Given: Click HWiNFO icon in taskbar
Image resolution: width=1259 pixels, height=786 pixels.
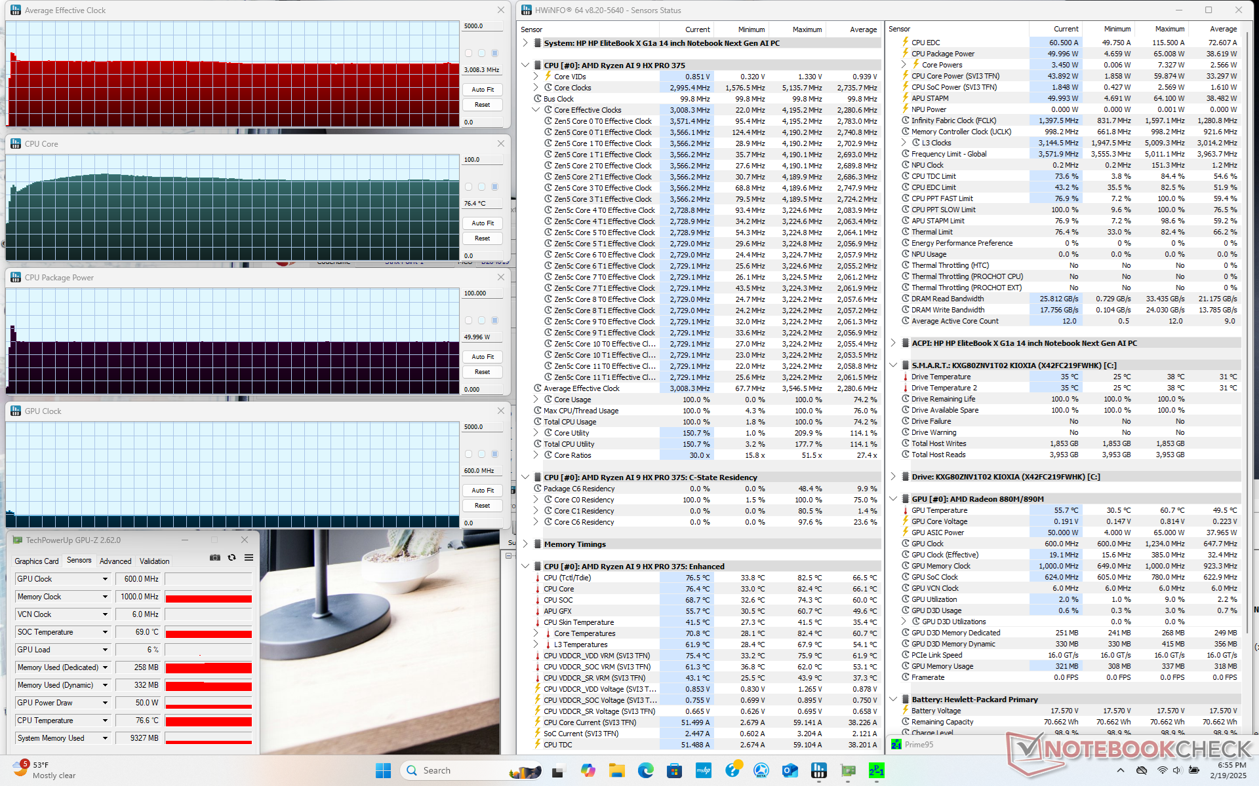Looking at the screenshot, I should [818, 770].
